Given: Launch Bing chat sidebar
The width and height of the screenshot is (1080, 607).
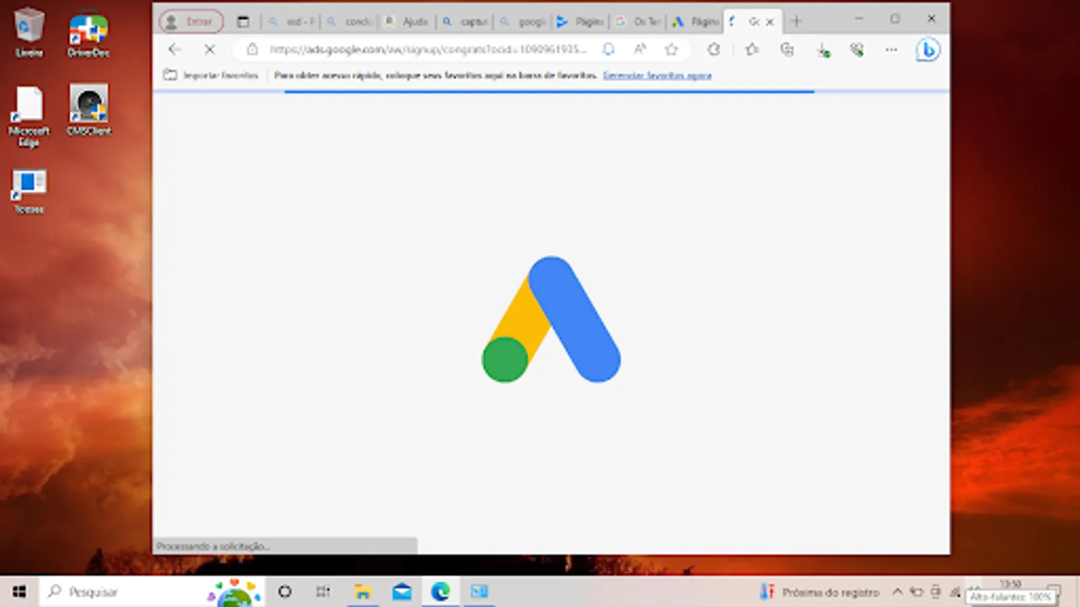Looking at the screenshot, I should coord(928,50).
